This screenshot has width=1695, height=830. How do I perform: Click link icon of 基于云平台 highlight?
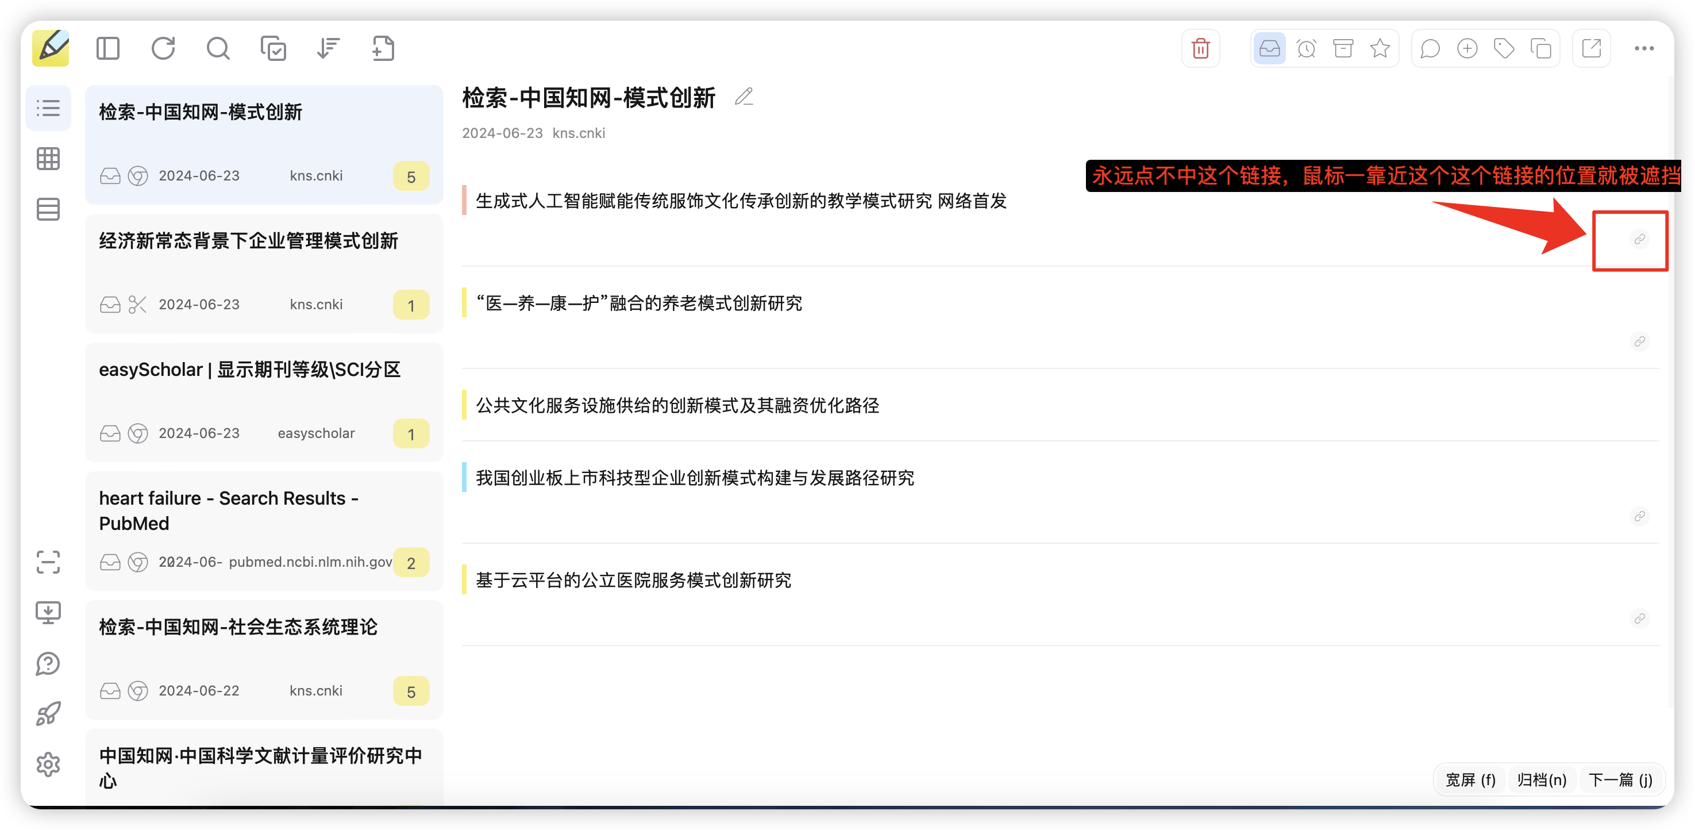(x=1640, y=618)
